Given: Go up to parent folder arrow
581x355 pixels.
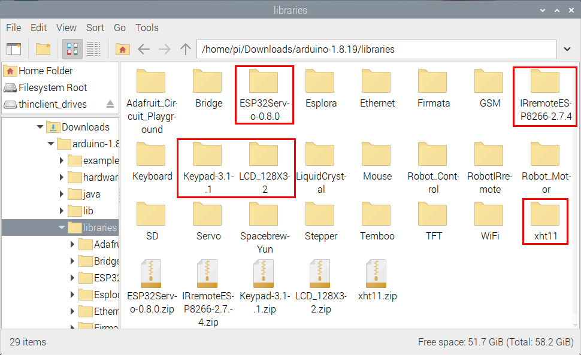Looking at the screenshot, I should [x=186, y=48].
